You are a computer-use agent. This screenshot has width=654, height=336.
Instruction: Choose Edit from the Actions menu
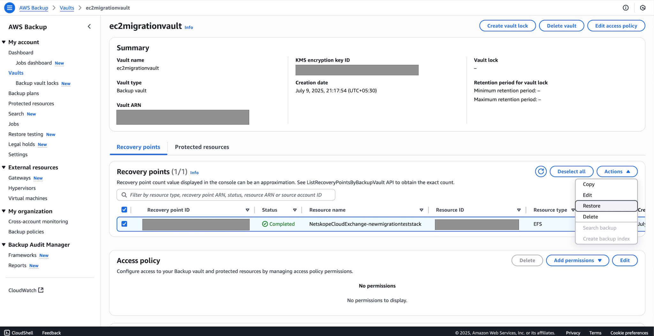click(x=606, y=195)
